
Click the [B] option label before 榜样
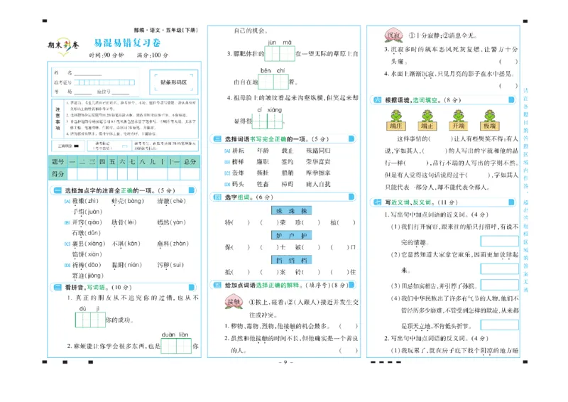(x=227, y=162)
